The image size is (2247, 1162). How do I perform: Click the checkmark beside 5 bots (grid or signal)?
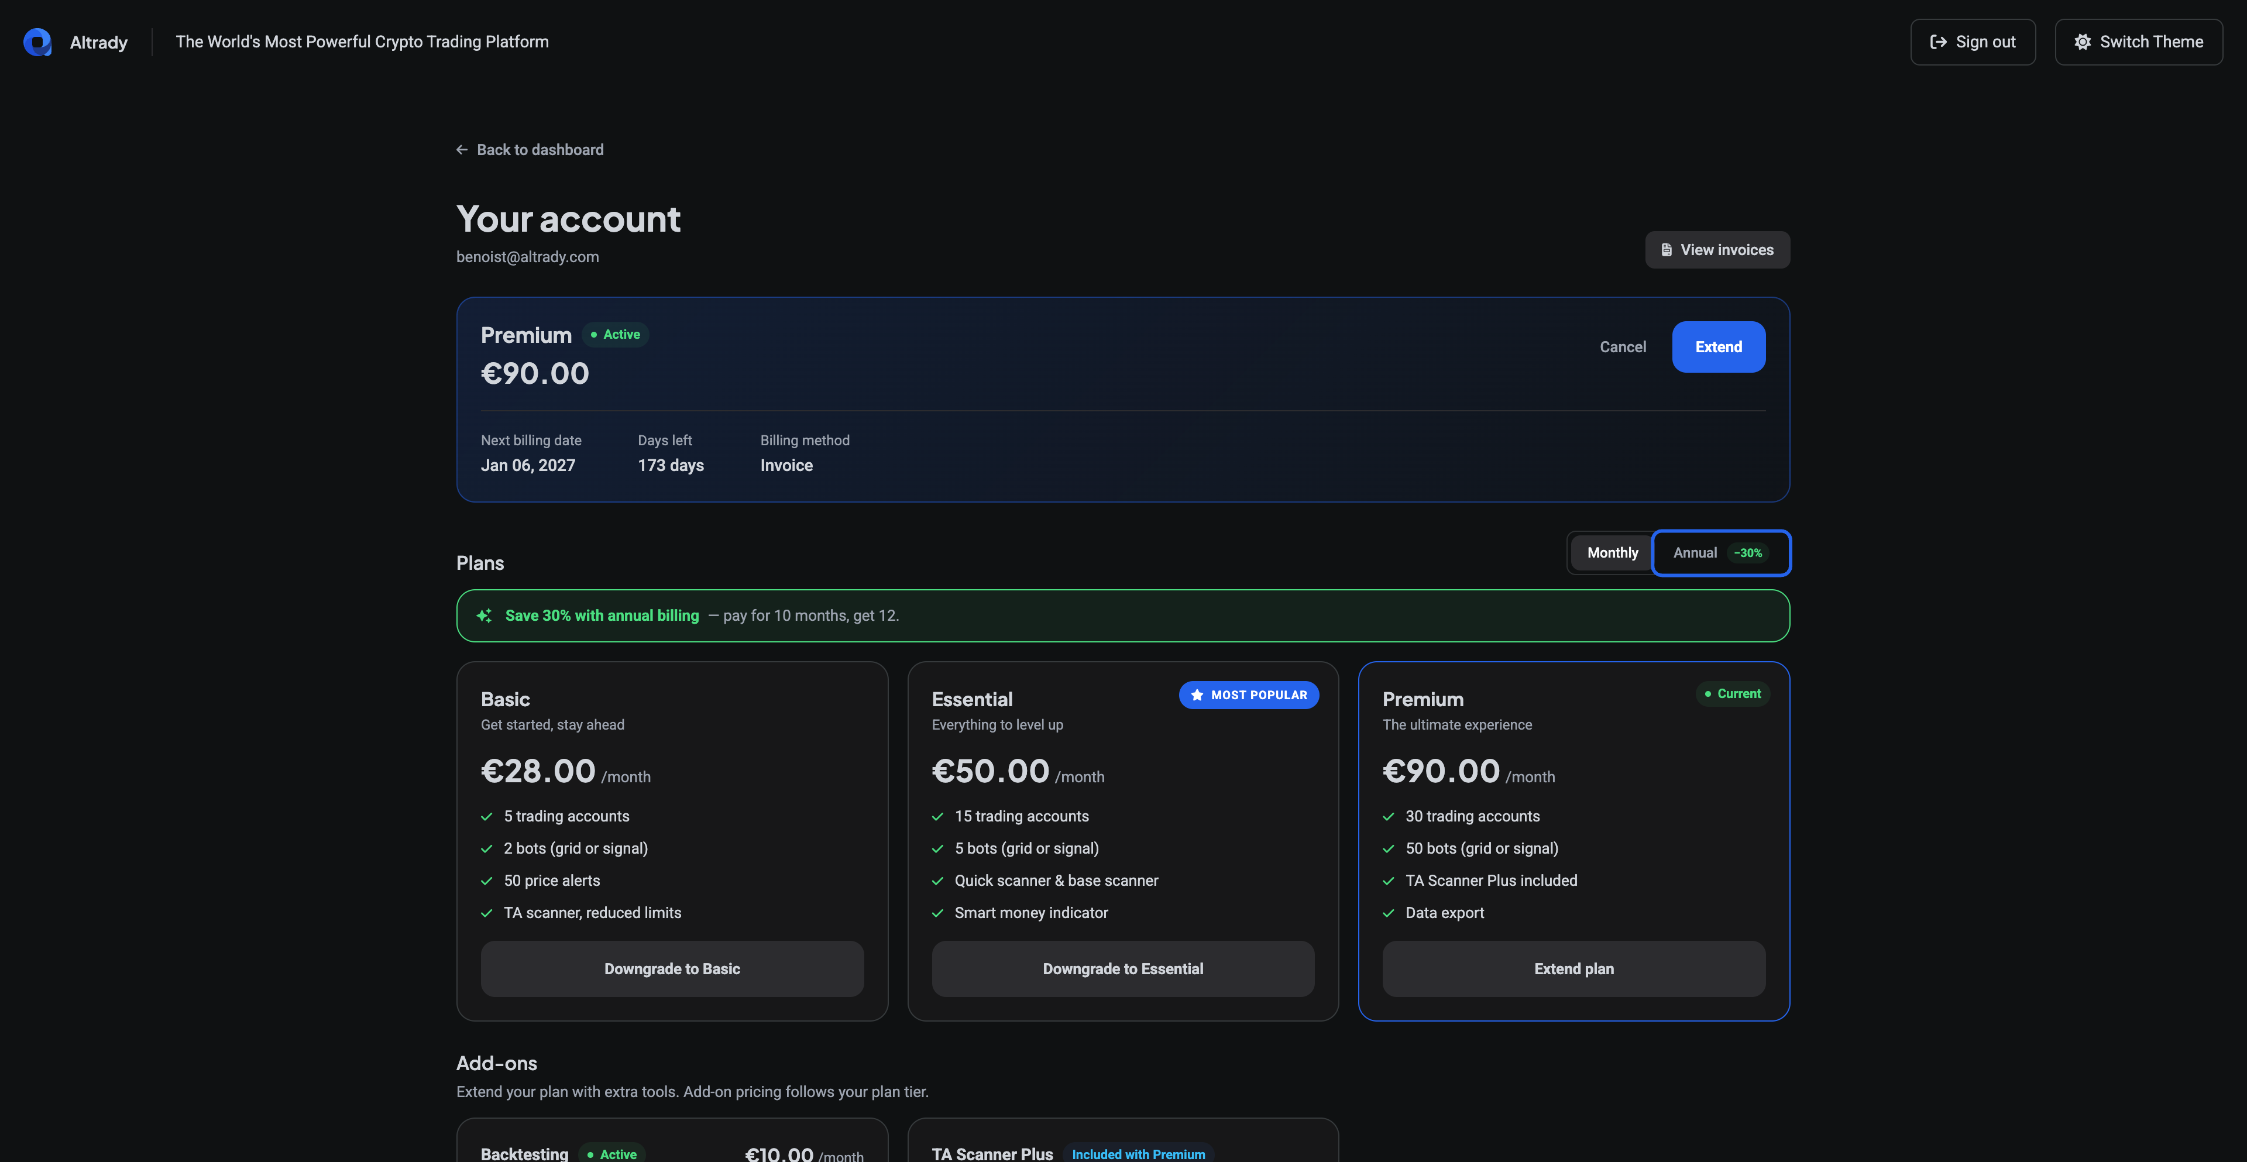coord(937,849)
